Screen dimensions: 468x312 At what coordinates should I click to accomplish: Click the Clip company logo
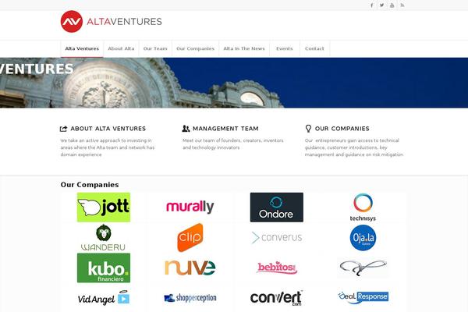[190, 237]
